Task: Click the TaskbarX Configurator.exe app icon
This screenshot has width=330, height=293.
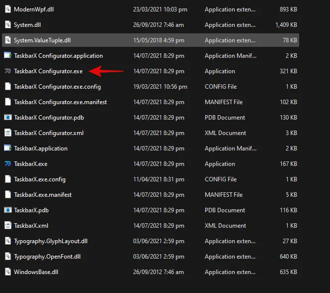Action: point(8,71)
